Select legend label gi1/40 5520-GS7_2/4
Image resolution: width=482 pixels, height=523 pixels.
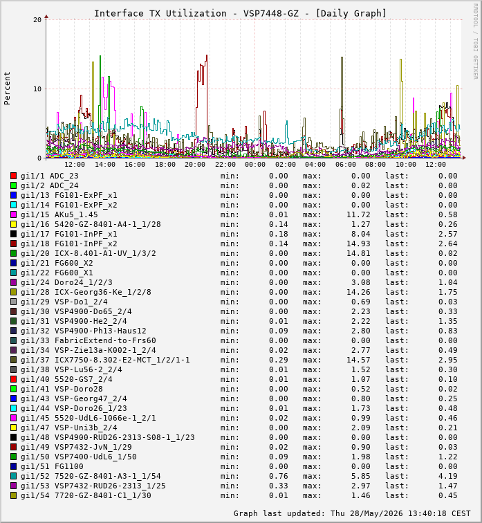point(66,379)
